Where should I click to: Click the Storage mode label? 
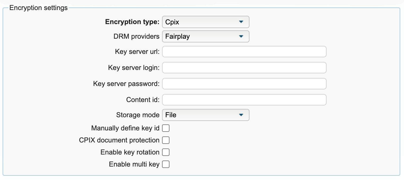tap(138, 115)
